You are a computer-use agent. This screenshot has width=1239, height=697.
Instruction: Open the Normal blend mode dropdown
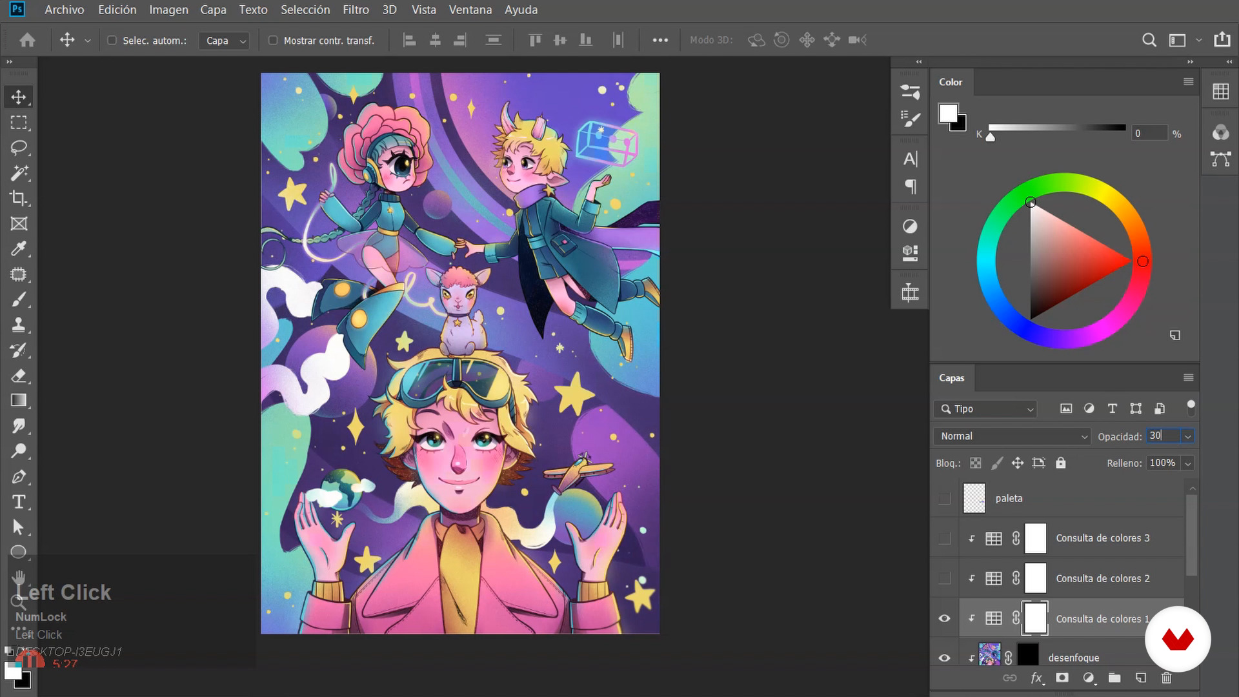coord(1012,436)
